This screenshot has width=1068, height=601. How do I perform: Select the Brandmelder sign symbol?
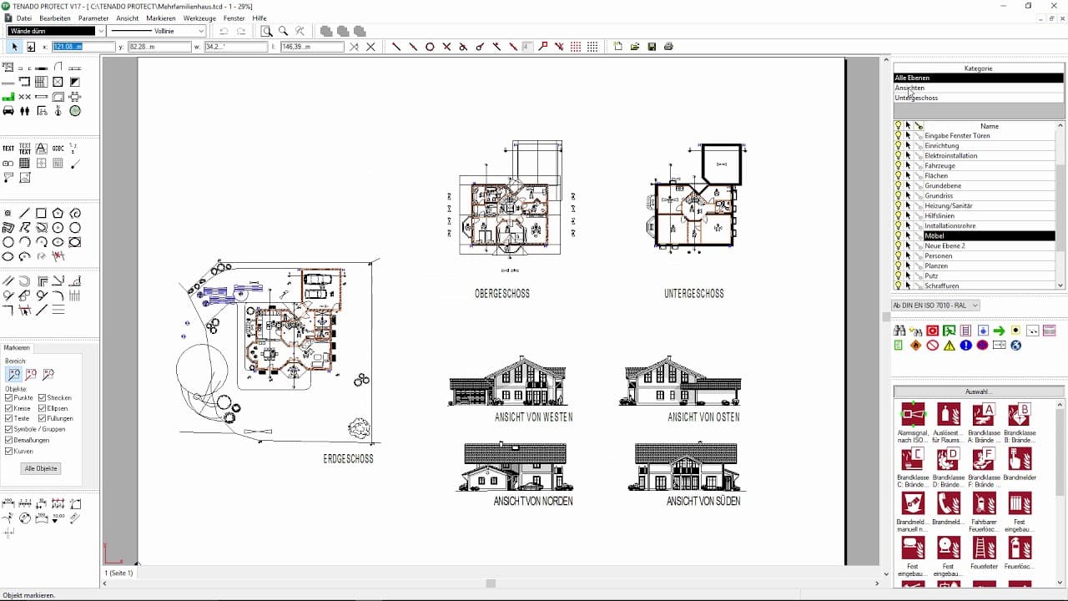(x=1020, y=459)
